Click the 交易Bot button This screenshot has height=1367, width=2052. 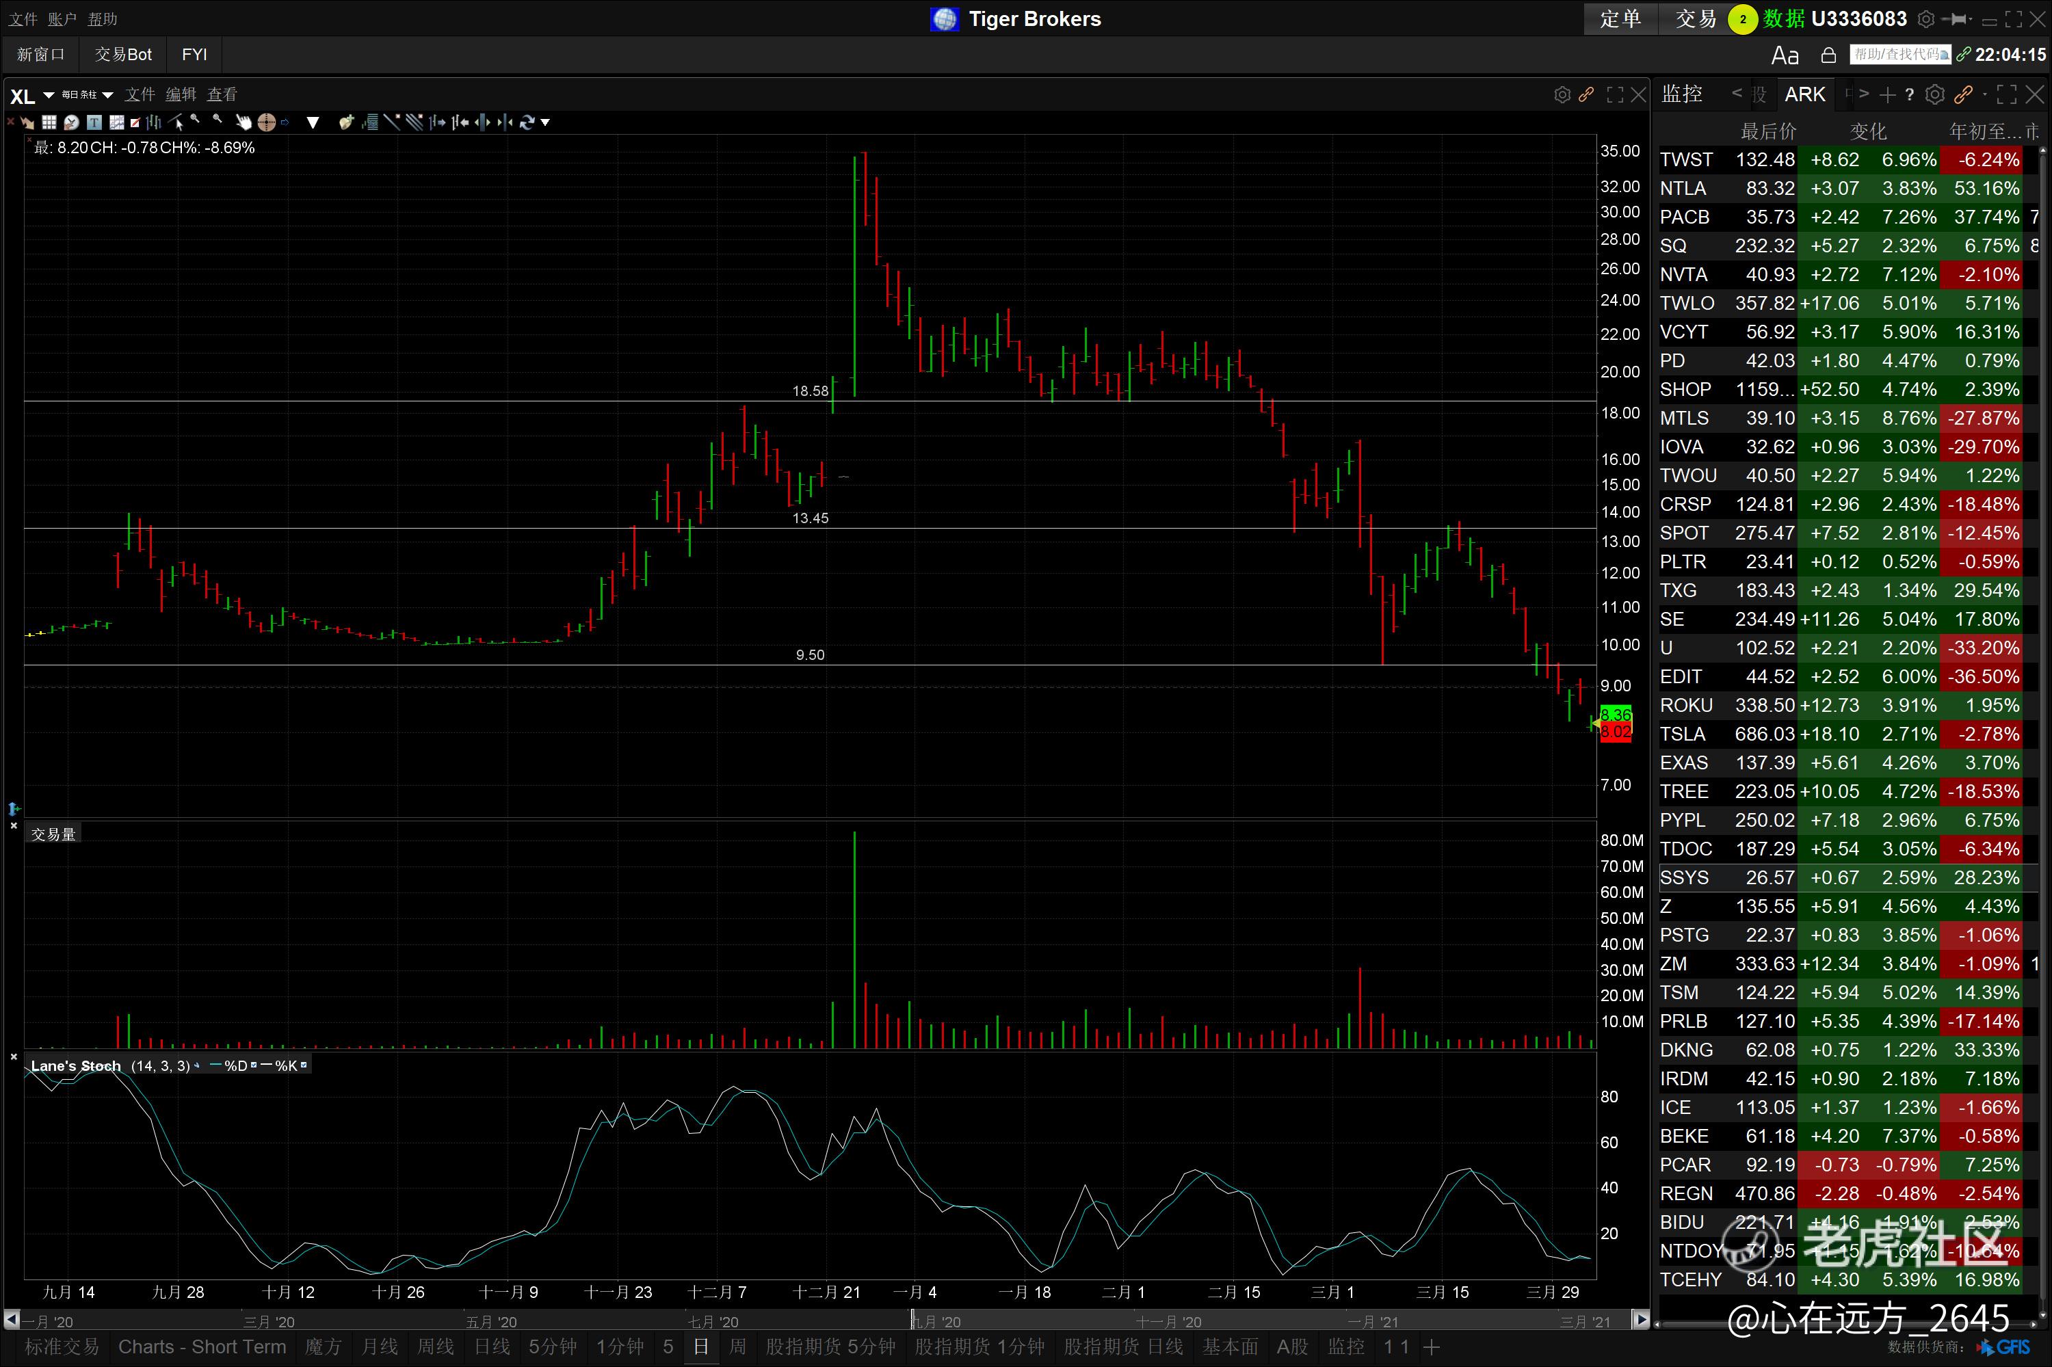pos(123,54)
